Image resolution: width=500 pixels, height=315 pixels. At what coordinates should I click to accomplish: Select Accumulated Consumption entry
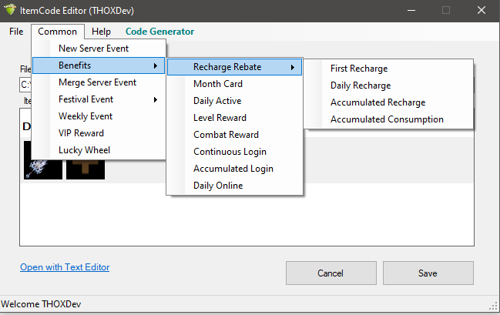pos(387,119)
